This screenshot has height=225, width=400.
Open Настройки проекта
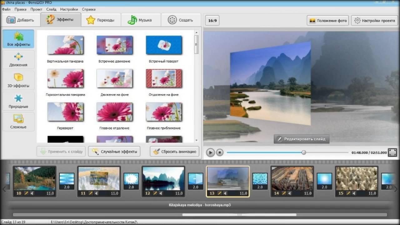(x=374, y=21)
